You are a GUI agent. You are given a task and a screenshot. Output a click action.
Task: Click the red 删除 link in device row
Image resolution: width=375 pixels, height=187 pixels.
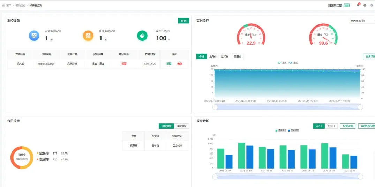coord(180,64)
